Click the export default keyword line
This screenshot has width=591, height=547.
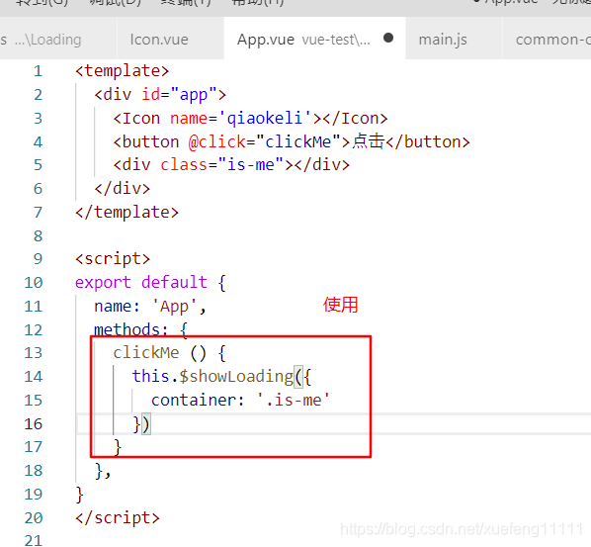[150, 283]
